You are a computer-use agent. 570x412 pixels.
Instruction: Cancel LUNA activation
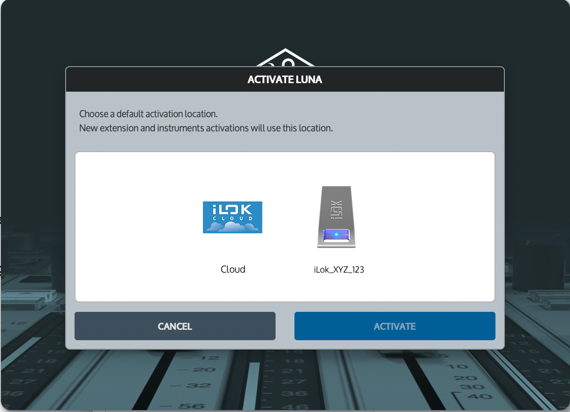click(175, 326)
